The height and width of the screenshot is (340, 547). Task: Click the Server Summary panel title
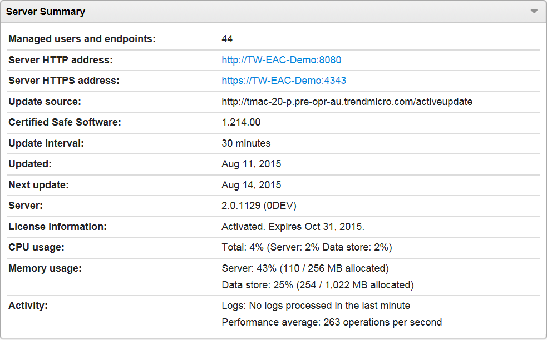[46, 12]
